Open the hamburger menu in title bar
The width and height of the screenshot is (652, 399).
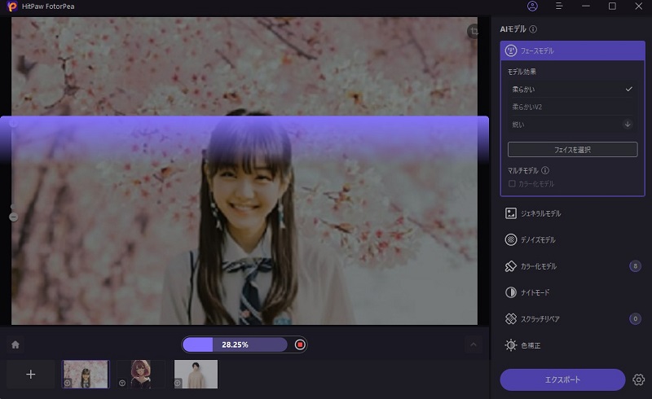[559, 6]
